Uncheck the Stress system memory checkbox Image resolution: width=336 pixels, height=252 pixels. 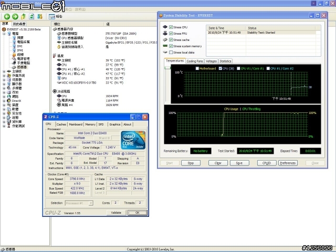(x=171, y=46)
